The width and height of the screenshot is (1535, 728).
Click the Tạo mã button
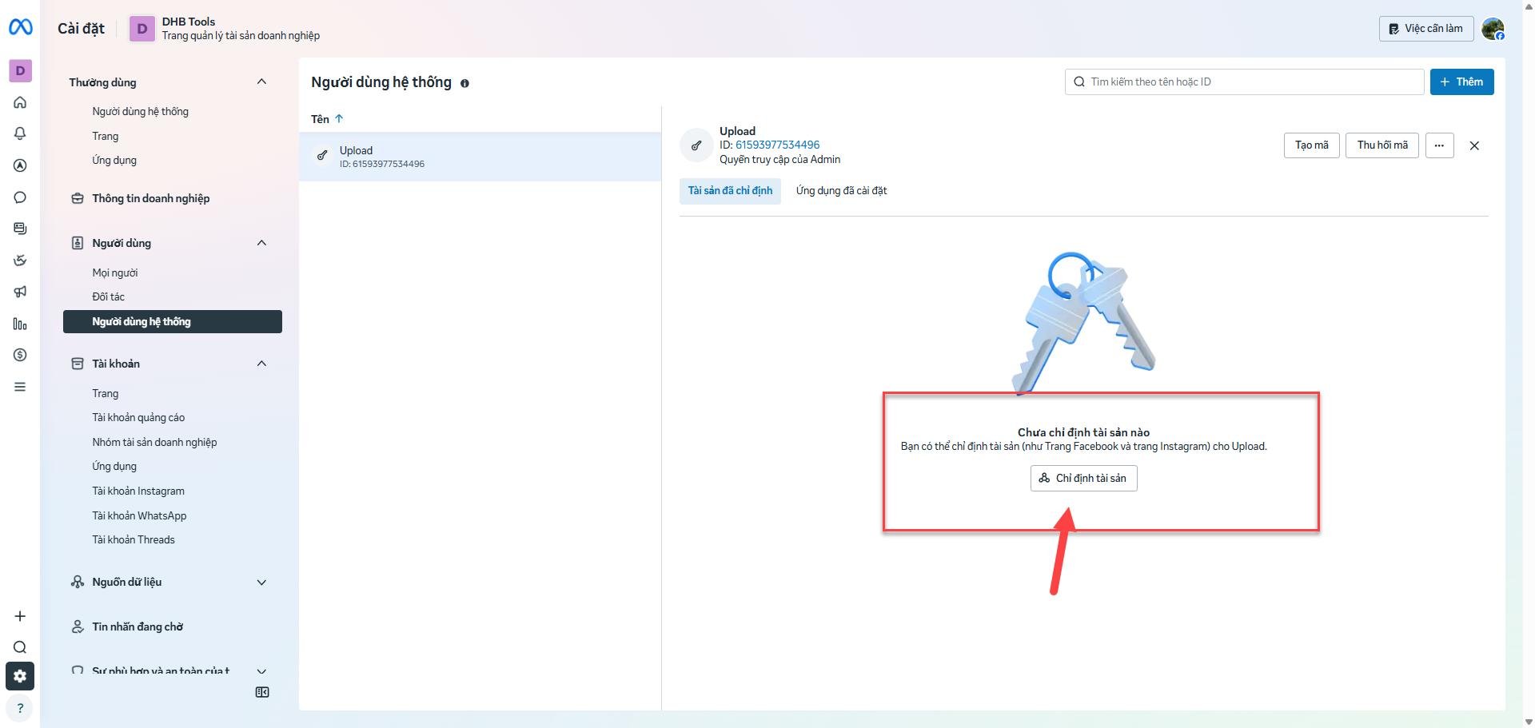pyautogui.click(x=1311, y=145)
